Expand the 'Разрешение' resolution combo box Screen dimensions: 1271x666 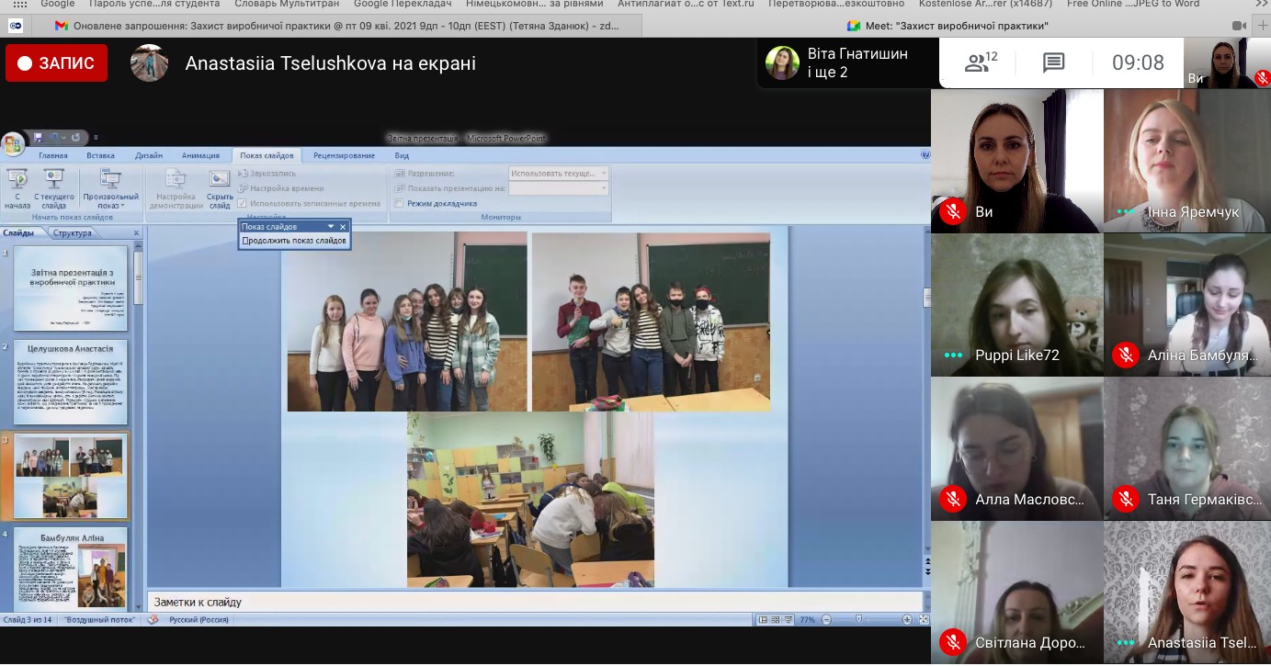(603, 173)
